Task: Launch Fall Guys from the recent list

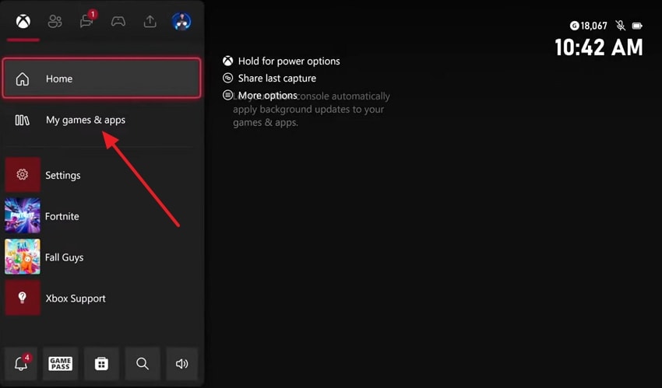Action: 101,257
